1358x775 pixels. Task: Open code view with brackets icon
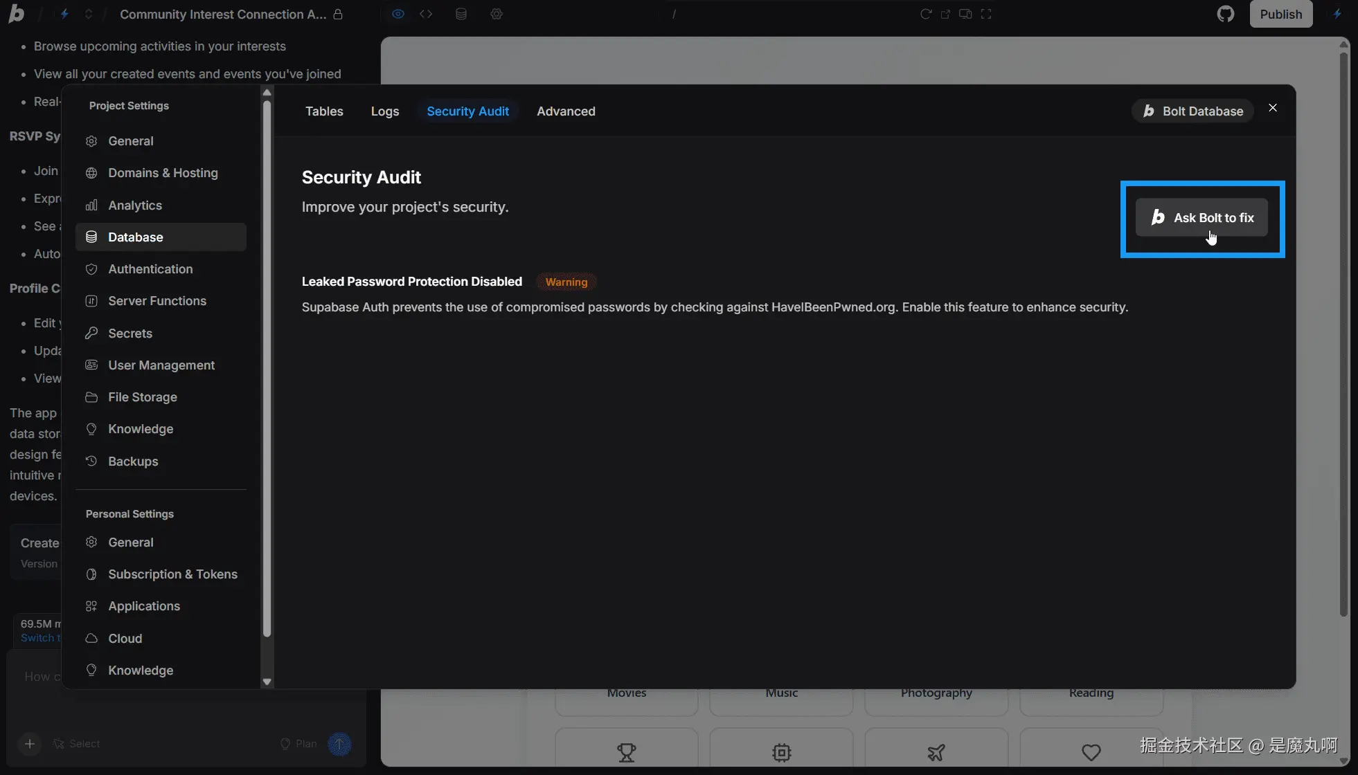coord(426,14)
